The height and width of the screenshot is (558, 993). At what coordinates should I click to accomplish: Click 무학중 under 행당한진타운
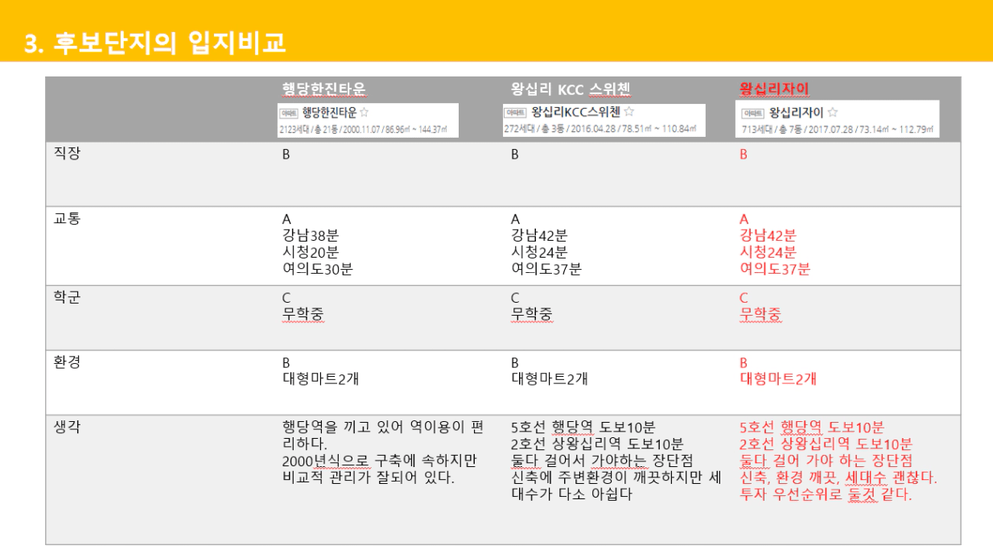pos(303,314)
